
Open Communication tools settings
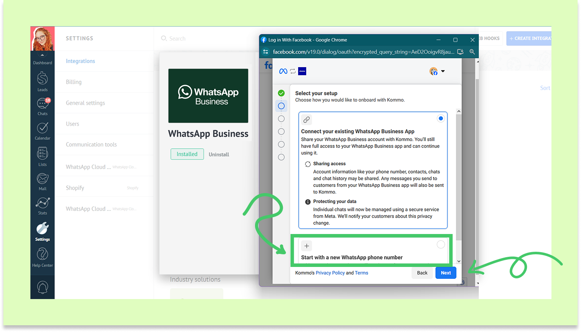(x=91, y=144)
